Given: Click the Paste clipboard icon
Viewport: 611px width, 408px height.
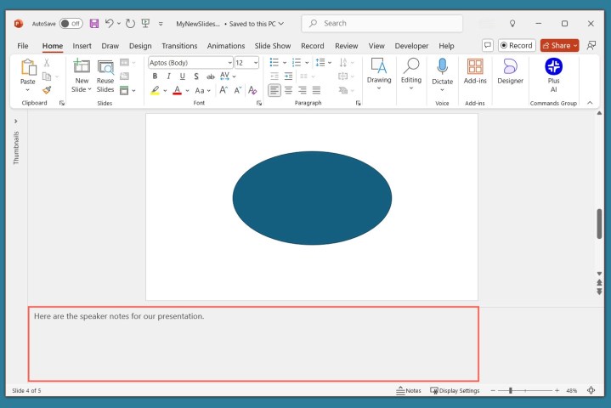Looking at the screenshot, I should pyautogui.click(x=28, y=66).
